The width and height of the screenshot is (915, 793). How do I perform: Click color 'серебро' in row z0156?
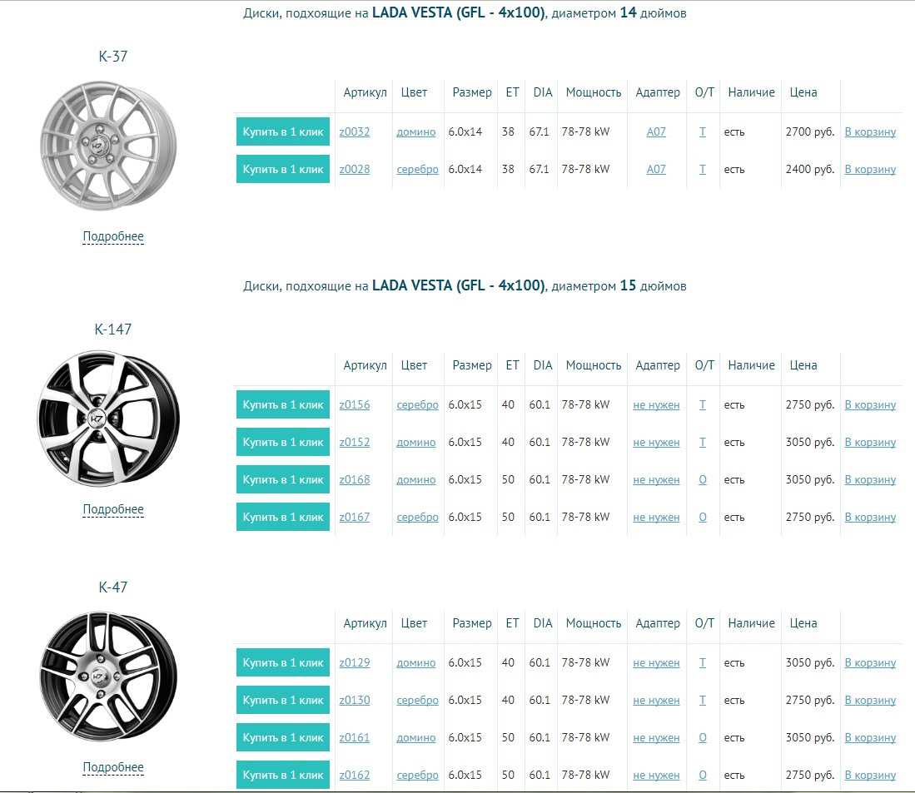[x=417, y=405]
